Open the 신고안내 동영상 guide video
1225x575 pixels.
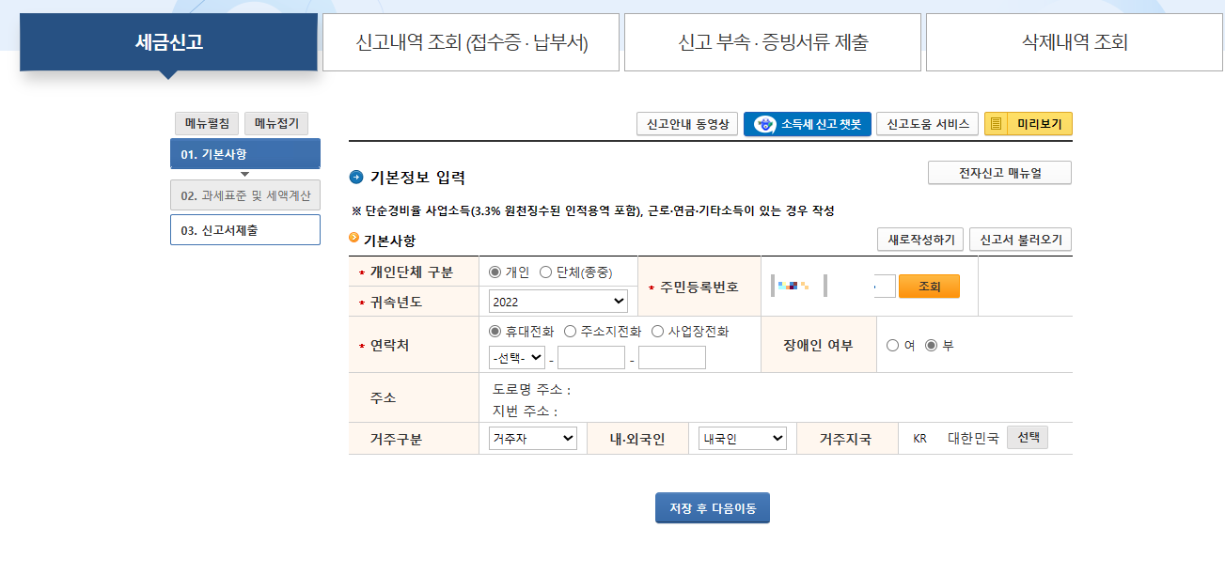[x=686, y=123]
